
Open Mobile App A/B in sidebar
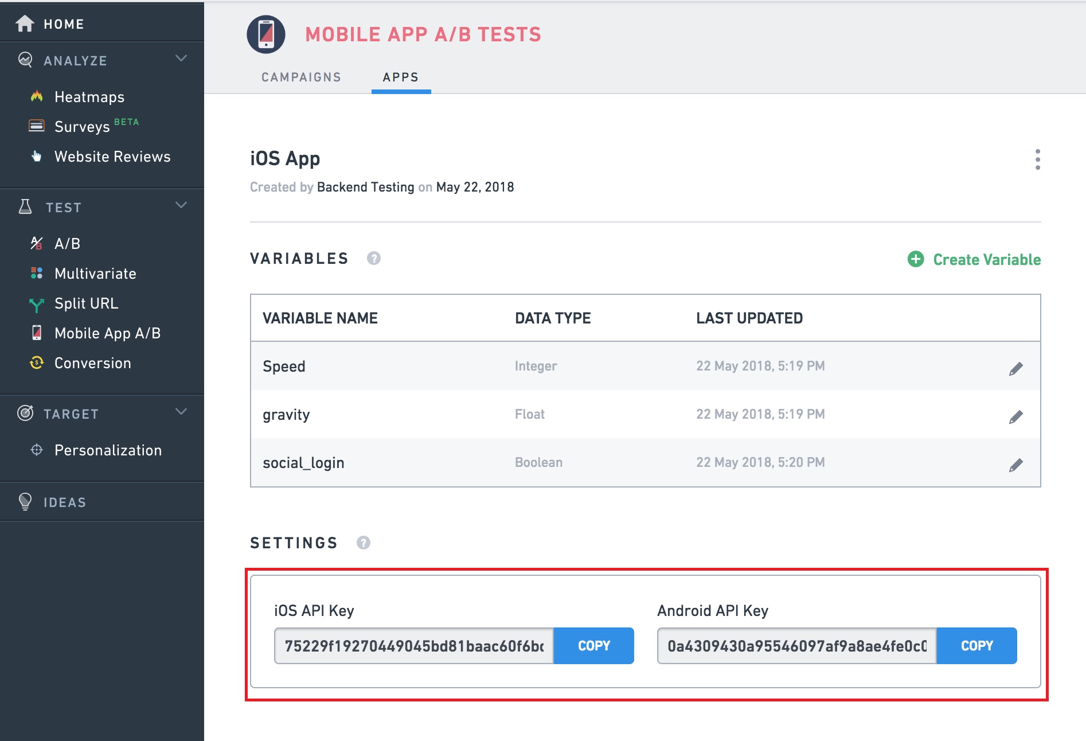point(107,333)
